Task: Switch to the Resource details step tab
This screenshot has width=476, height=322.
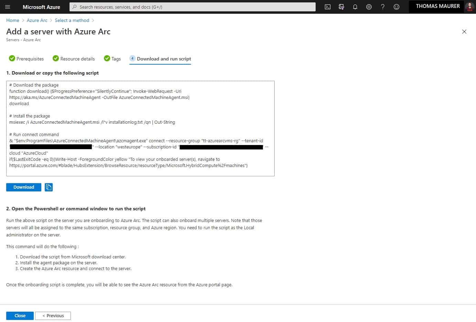Action: pos(74,59)
